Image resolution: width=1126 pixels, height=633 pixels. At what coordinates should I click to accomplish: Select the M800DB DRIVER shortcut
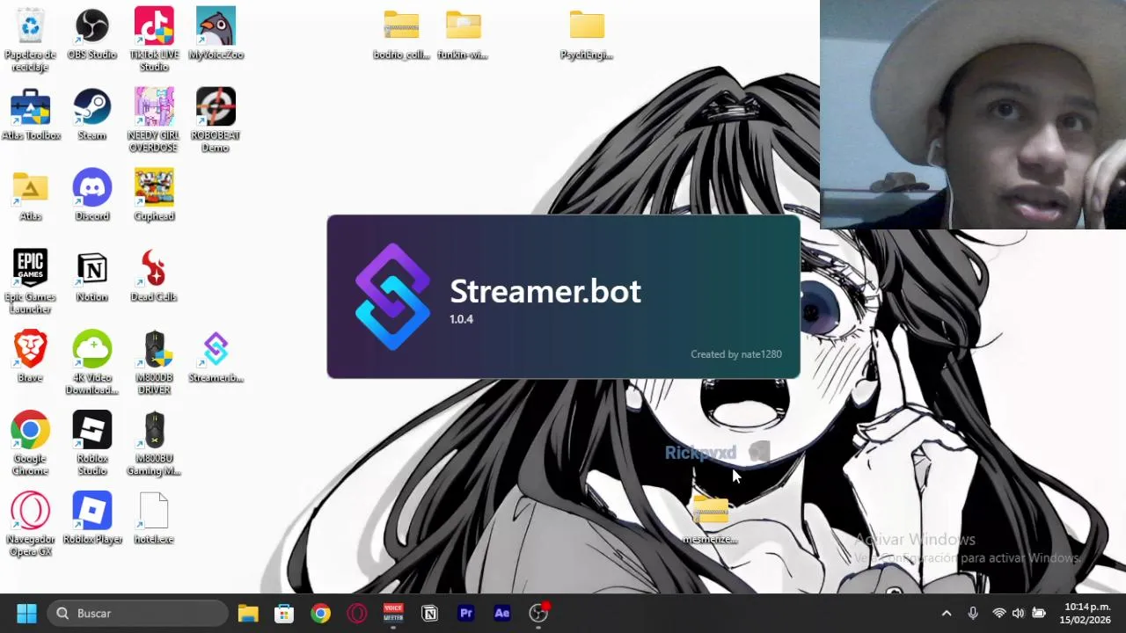click(154, 362)
